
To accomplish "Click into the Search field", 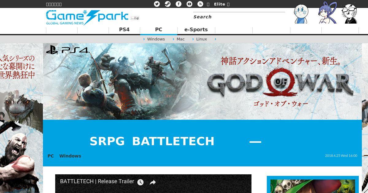I will pos(239,17).
